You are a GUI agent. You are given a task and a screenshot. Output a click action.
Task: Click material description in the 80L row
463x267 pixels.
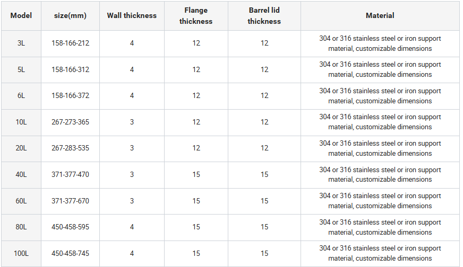point(380,227)
